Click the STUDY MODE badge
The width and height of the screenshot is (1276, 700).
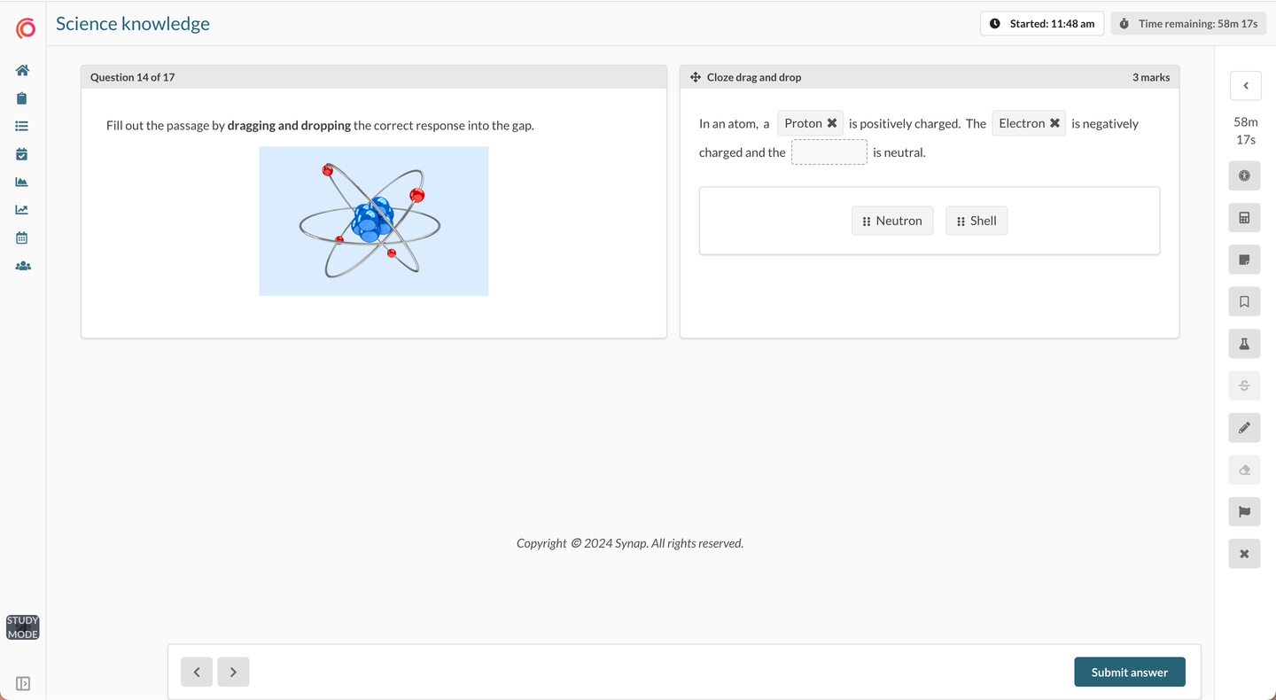[22, 626]
